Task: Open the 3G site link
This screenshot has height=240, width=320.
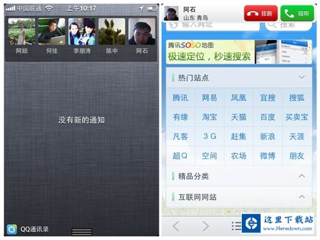Action: point(210,136)
